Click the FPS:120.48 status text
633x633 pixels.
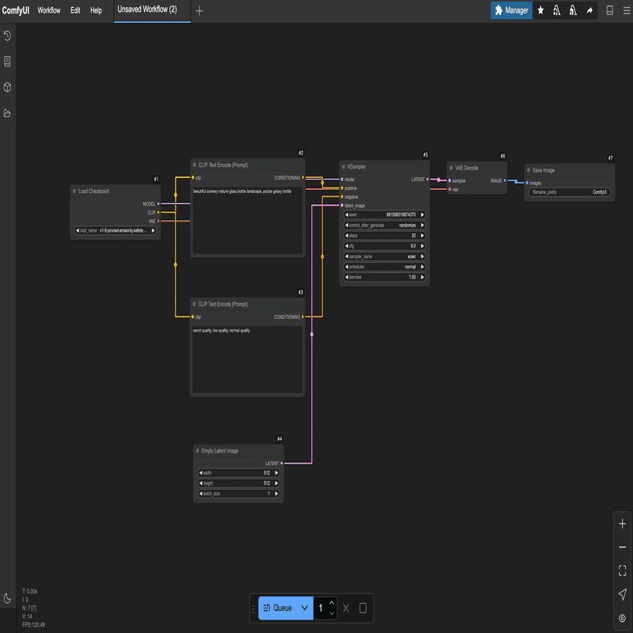click(x=33, y=624)
